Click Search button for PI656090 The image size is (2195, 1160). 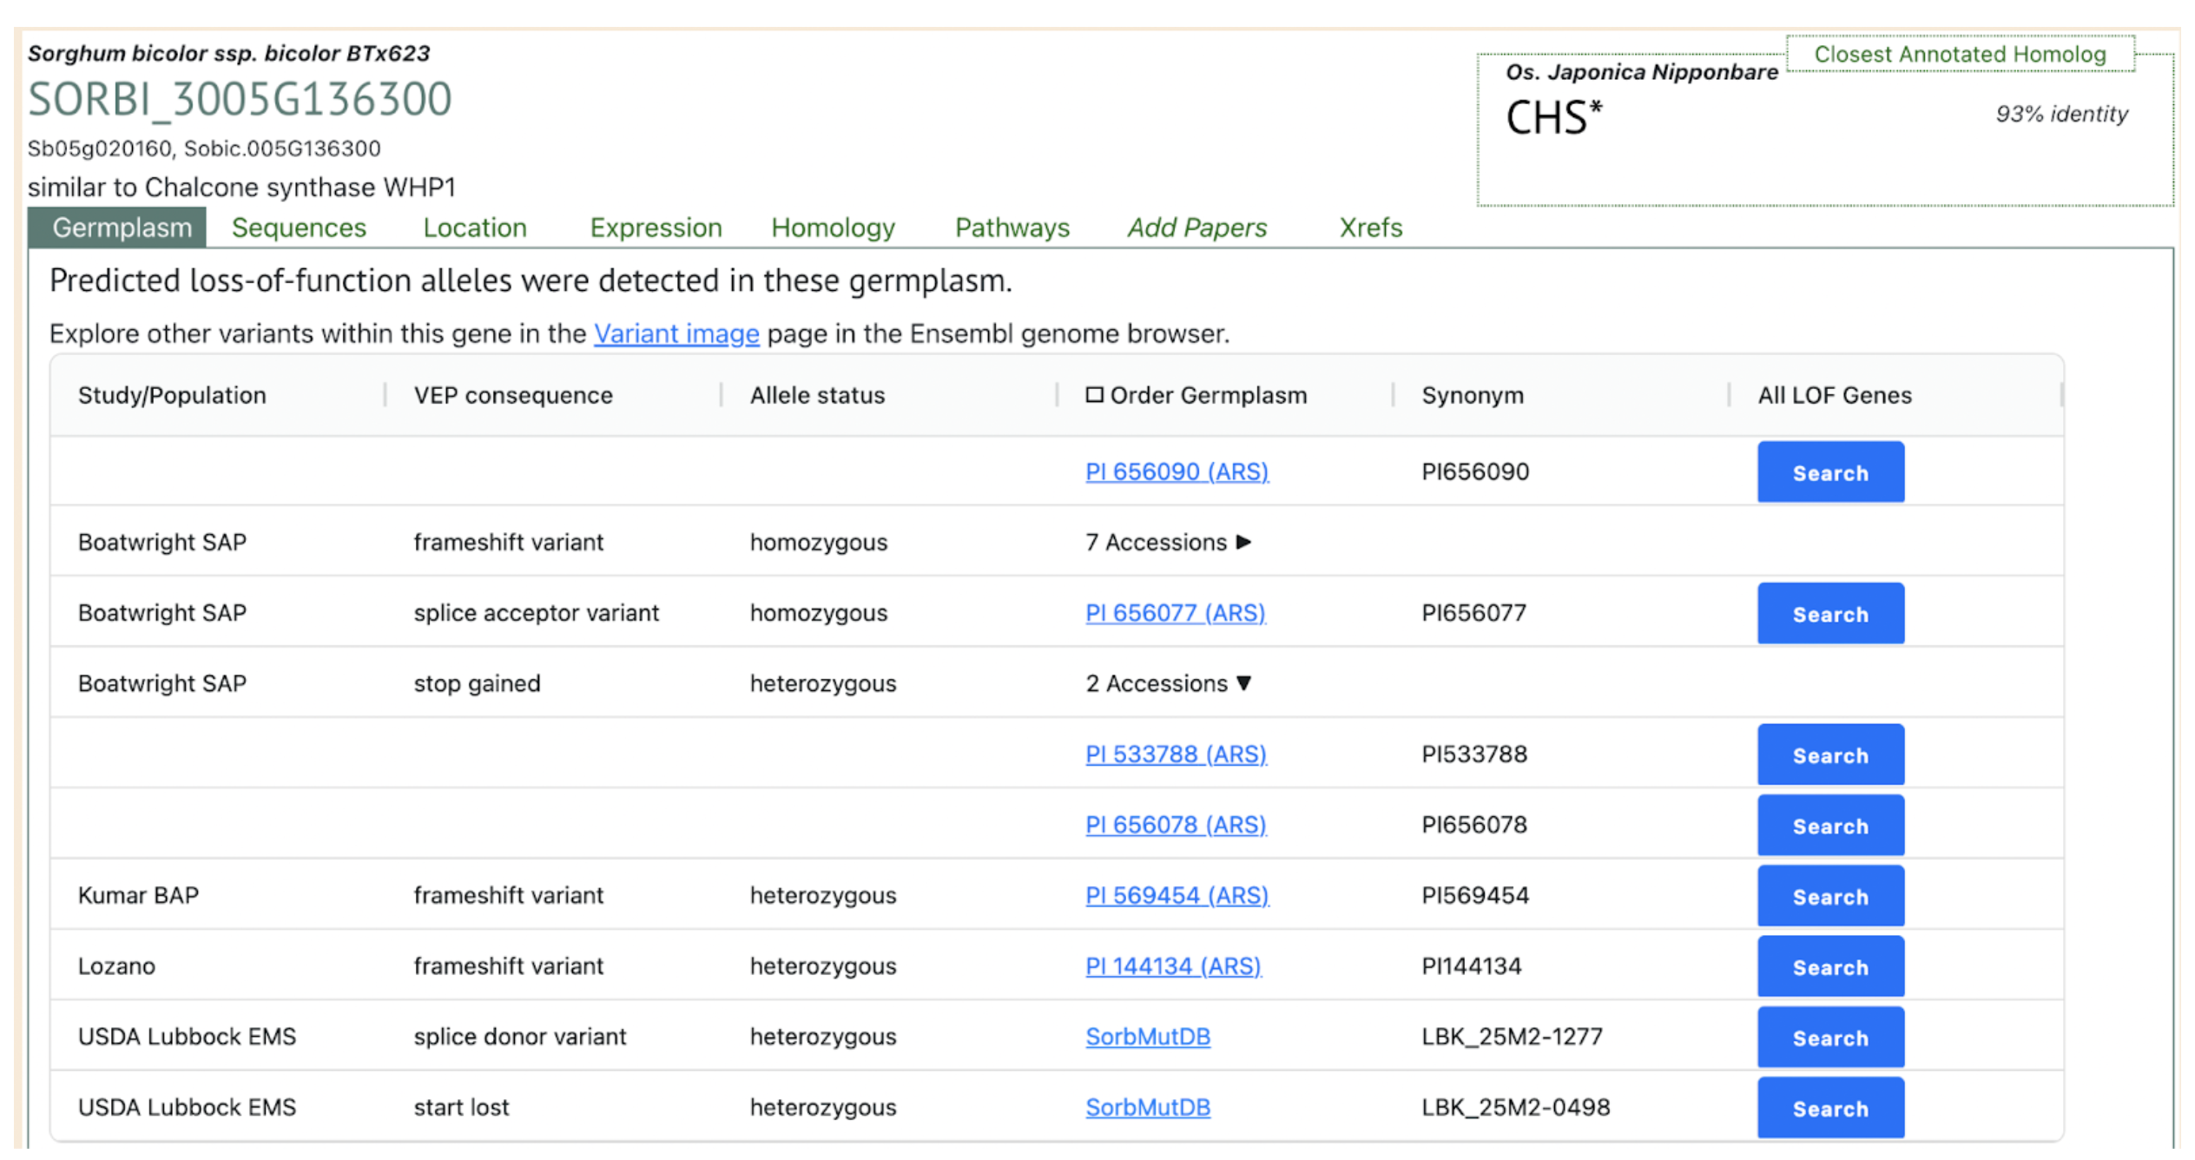tap(1830, 472)
